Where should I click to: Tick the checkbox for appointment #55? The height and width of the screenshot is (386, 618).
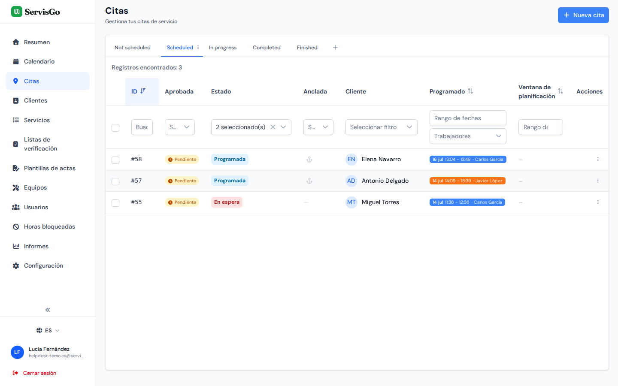coord(115,203)
